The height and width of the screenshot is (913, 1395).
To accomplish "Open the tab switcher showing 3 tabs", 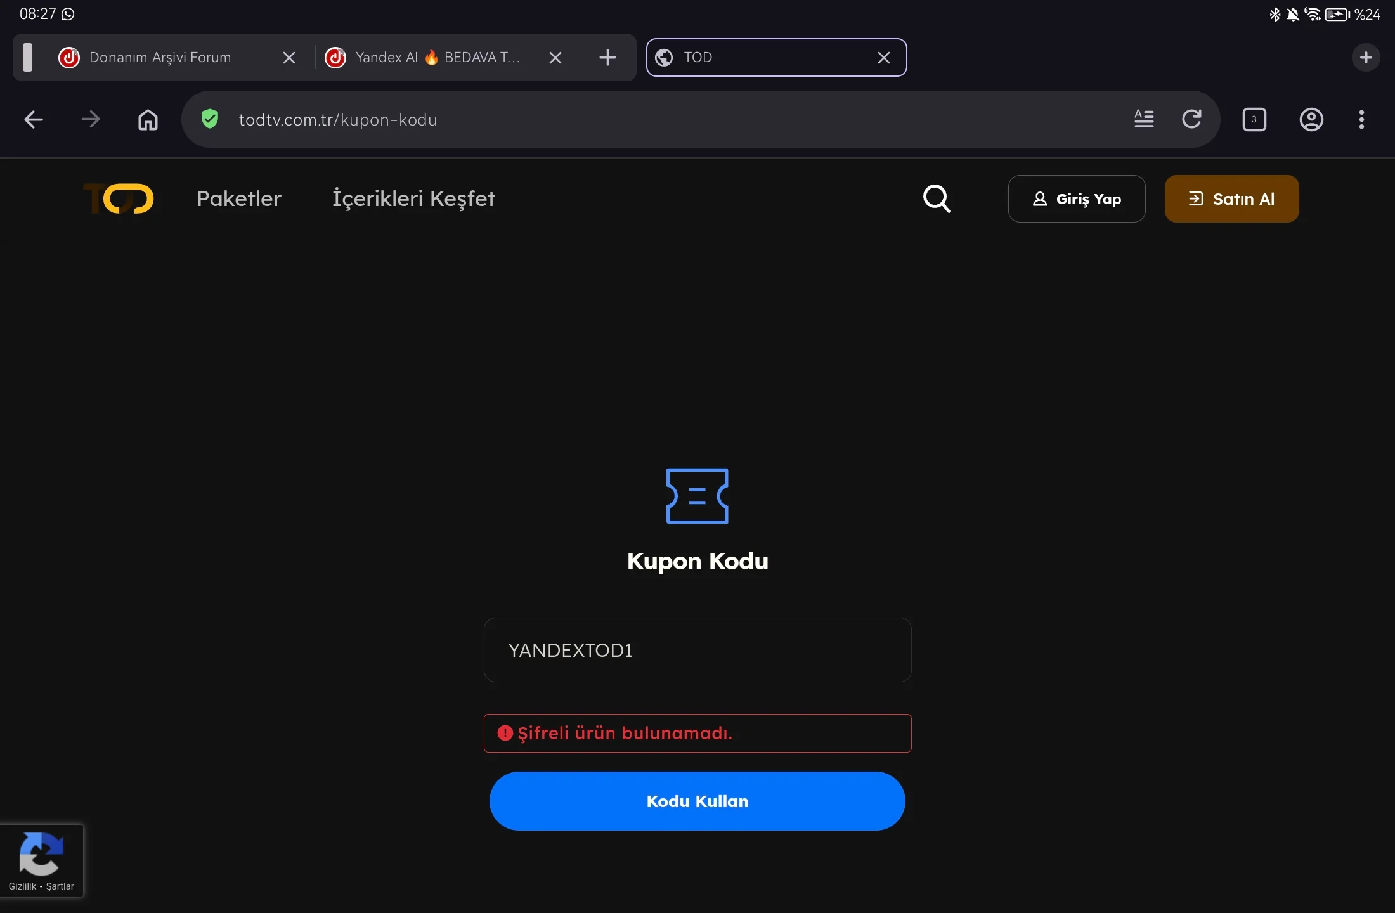I will point(1254,119).
